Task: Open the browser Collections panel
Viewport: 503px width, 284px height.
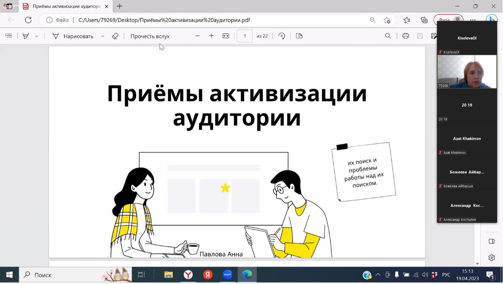Action: (x=424, y=20)
